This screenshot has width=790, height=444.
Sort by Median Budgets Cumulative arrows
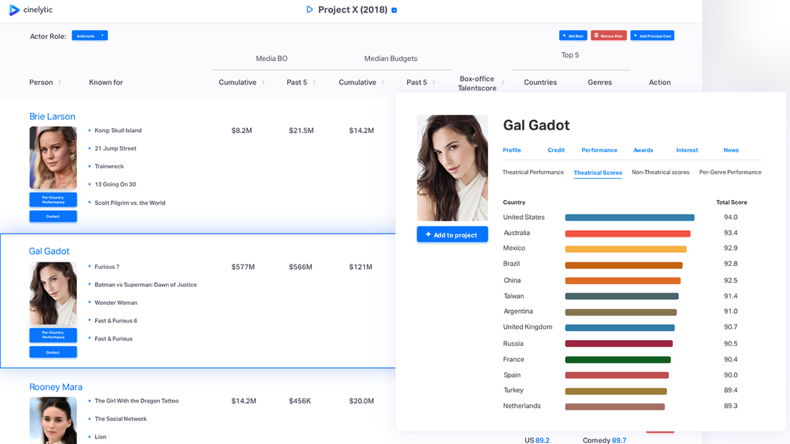click(x=383, y=82)
